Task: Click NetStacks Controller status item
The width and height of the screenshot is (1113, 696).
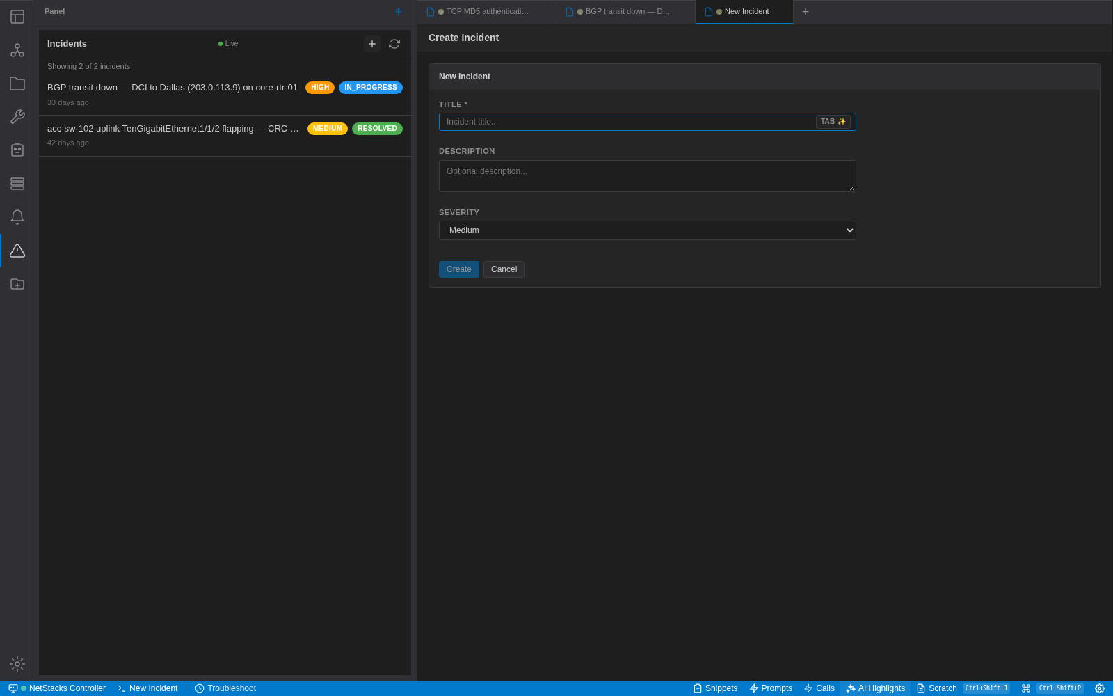Action: tap(57, 688)
